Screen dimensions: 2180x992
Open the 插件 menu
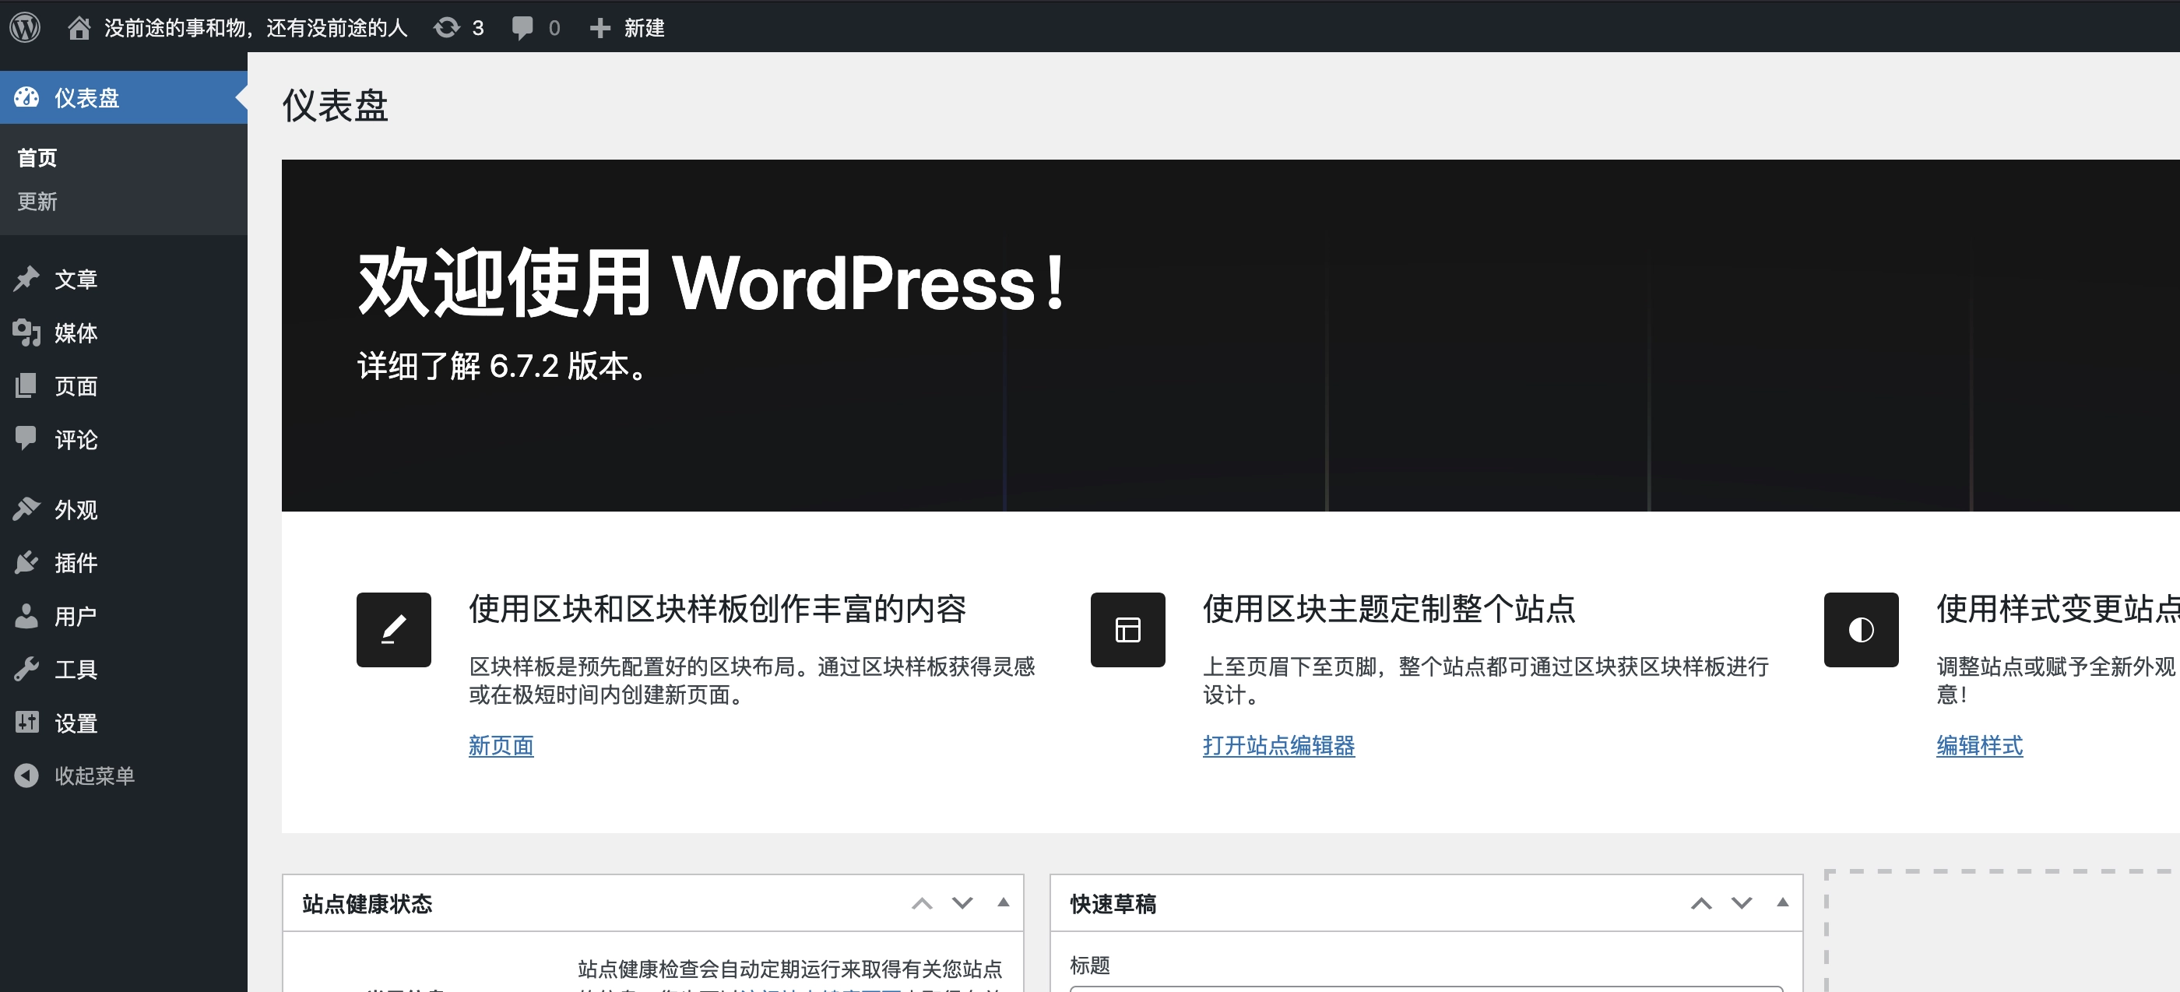[76, 563]
